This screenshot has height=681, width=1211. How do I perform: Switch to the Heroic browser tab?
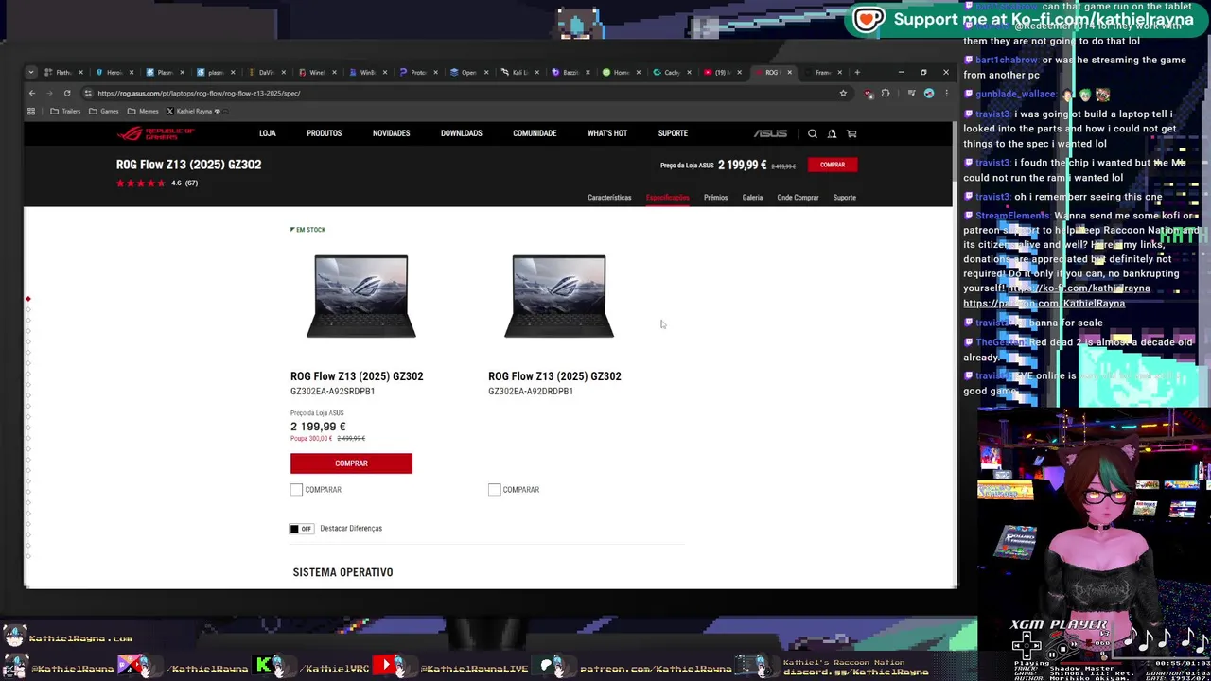tap(113, 72)
